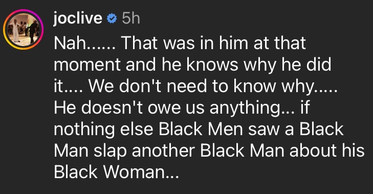The image size is (373, 194).
Task: Click the gradient story ring around avatar
Action: 23,29
